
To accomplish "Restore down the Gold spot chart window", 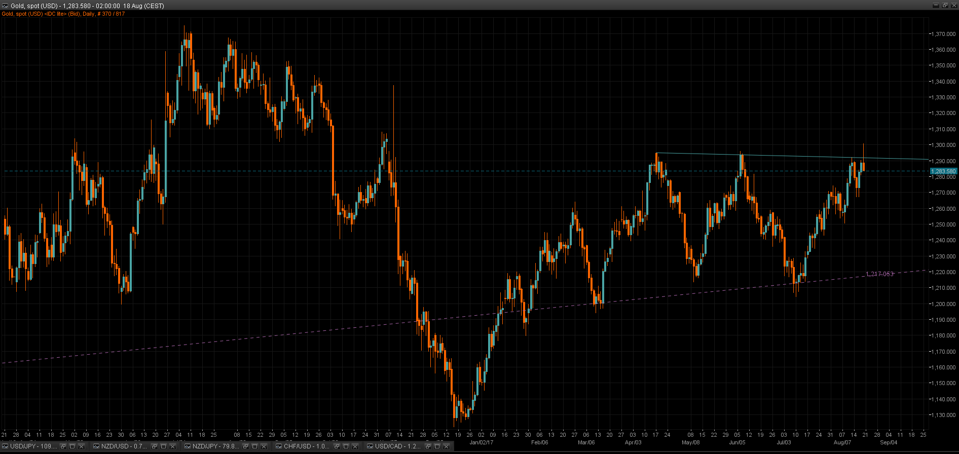I will tap(944, 6).
